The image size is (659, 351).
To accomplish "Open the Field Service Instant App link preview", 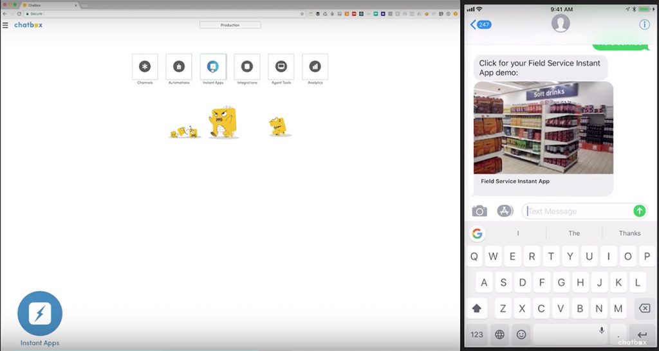I will pos(543,128).
